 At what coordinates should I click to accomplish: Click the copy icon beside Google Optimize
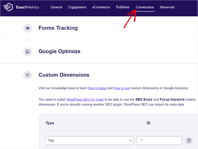(28, 52)
